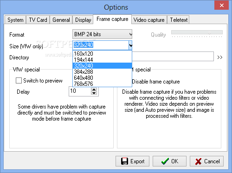Screen dimensions: 232x173
Task: Open the TV Card tab
Action: tap(38, 20)
